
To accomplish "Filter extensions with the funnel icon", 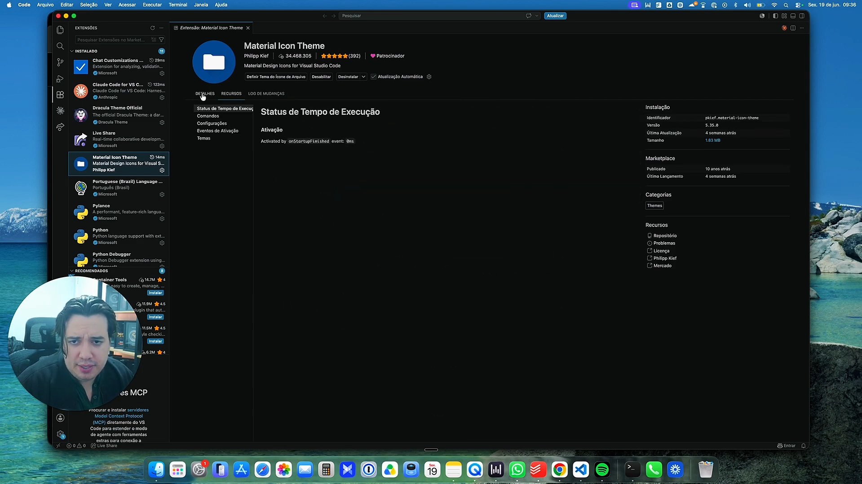I will [161, 40].
